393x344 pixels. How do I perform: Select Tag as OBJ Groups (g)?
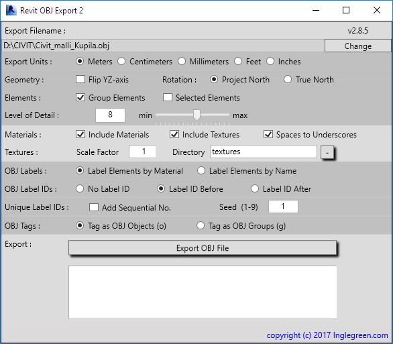tap(201, 225)
